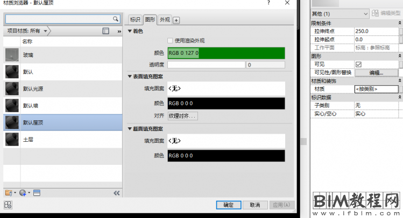The height and width of the screenshot is (218, 403).
Task: Open the asset browser panel icon
Action: (37, 192)
